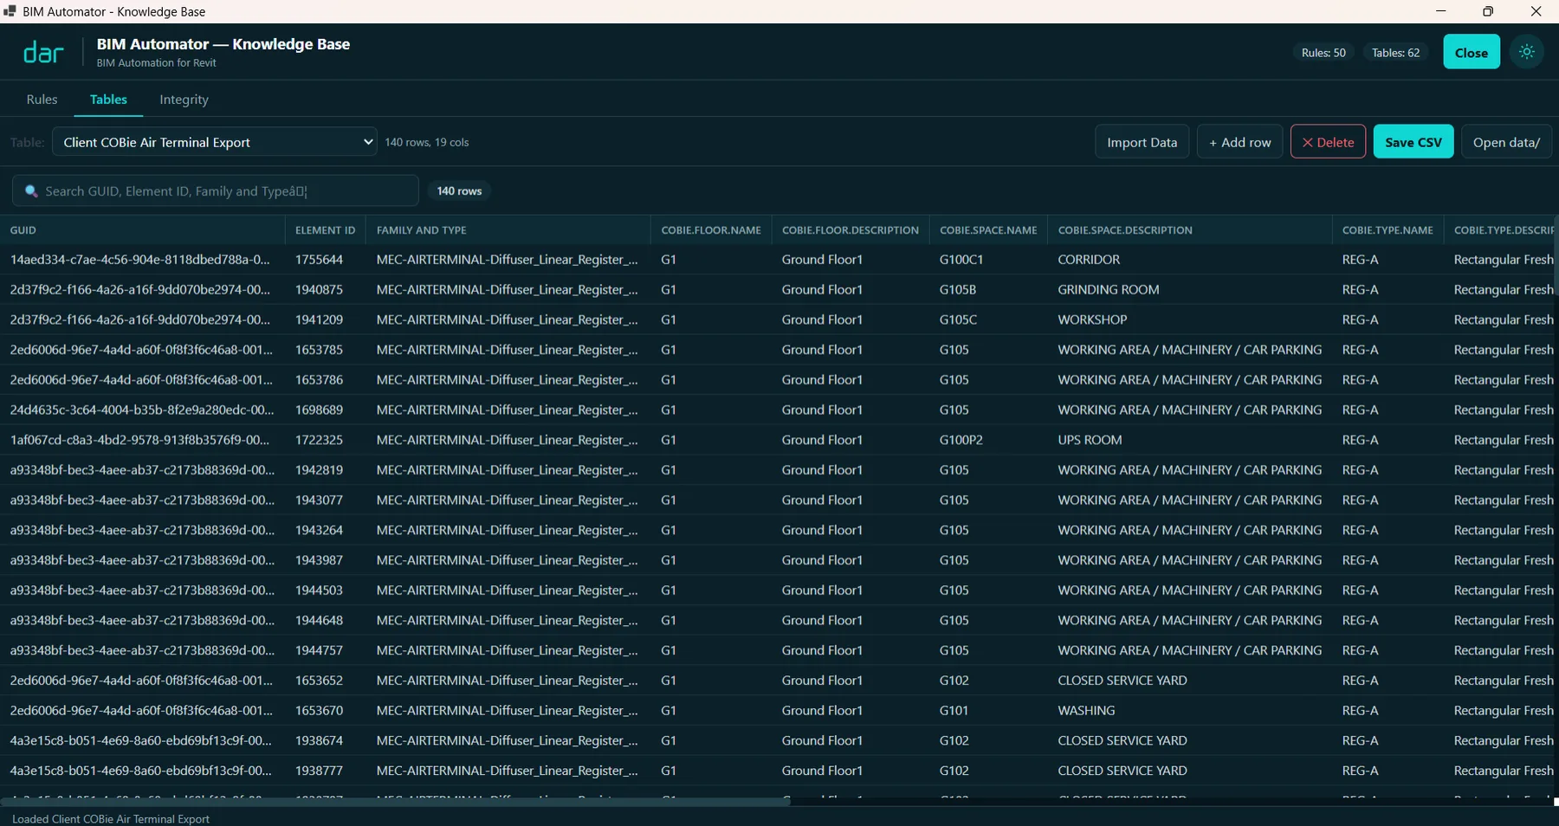
Task: Click the G100C1 space name cell
Action: coord(988,260)
